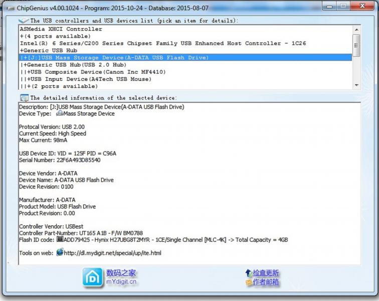Screen dimensions: 379x301
Task: Click the Controller Part-Number UT165 A1B line
Action: coord(81,233)
